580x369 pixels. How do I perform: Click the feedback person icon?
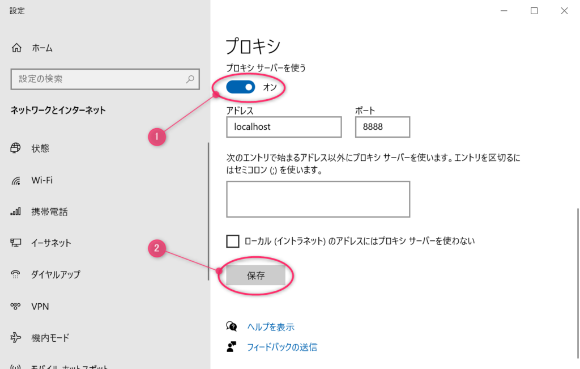click(232, 347)
